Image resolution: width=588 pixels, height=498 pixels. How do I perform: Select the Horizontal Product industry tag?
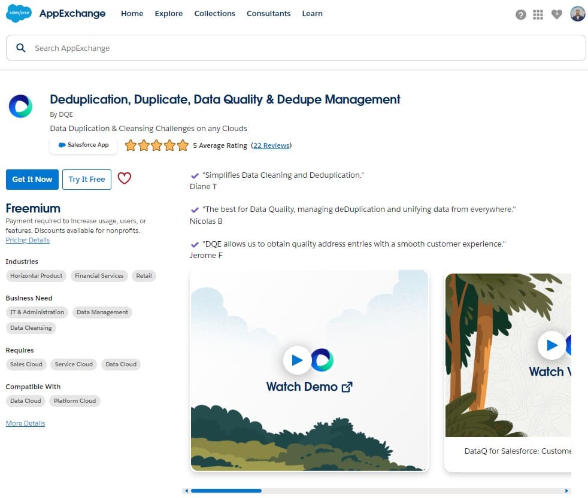point(37,275)
